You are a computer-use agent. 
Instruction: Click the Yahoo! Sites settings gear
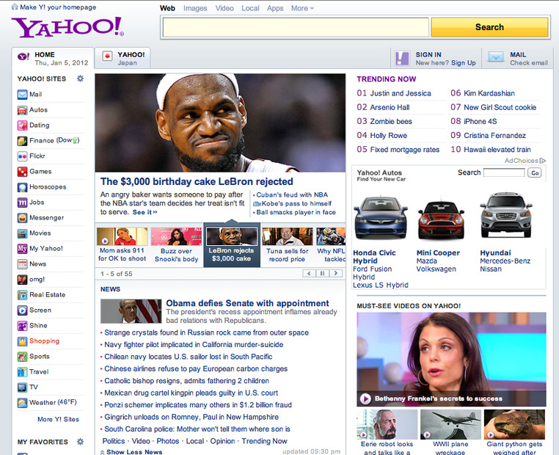[x=80, y=79]
